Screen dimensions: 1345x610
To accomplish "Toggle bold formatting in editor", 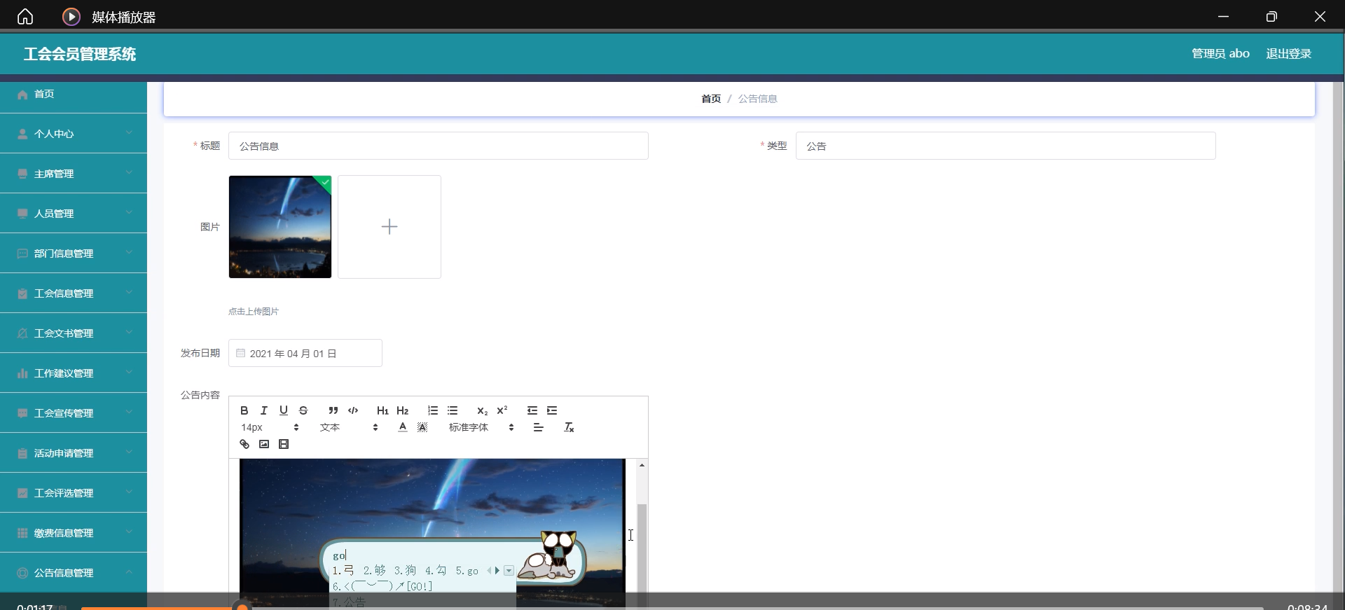I will coord(244,410).
